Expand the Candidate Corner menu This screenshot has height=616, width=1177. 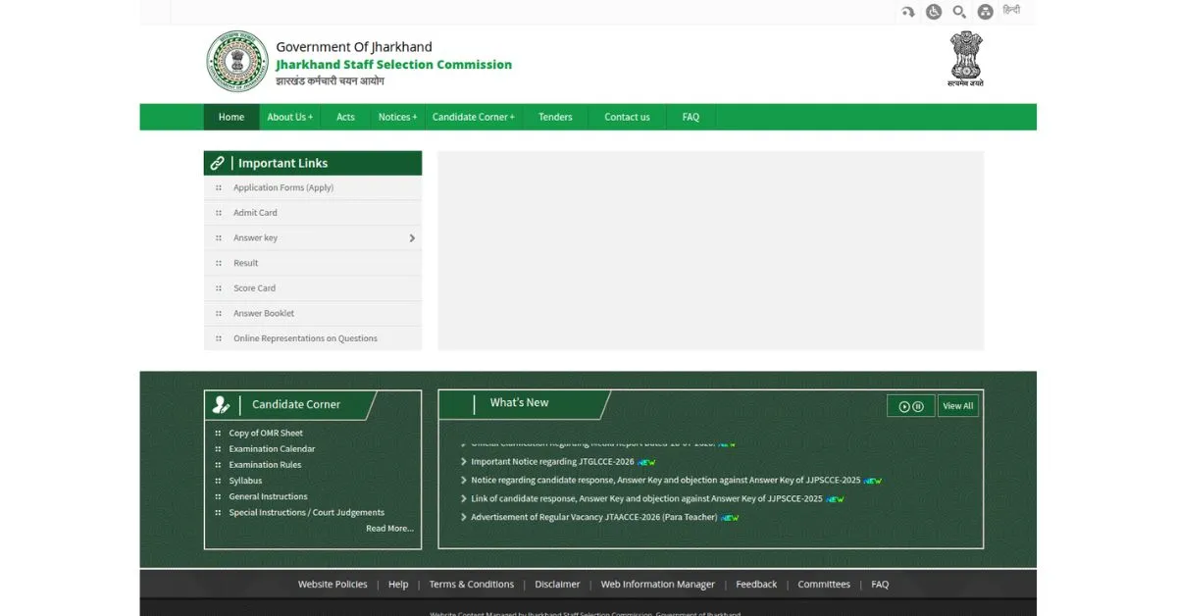click(474, 117)
